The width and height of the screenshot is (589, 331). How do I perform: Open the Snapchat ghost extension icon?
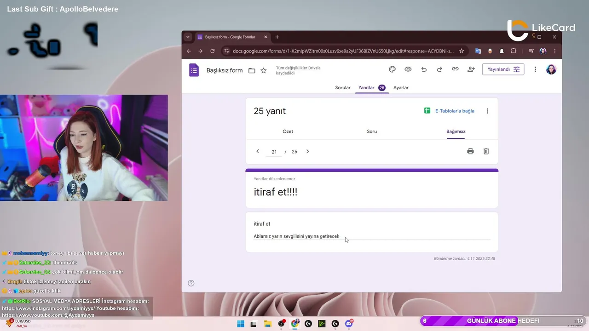coord(502,51)
